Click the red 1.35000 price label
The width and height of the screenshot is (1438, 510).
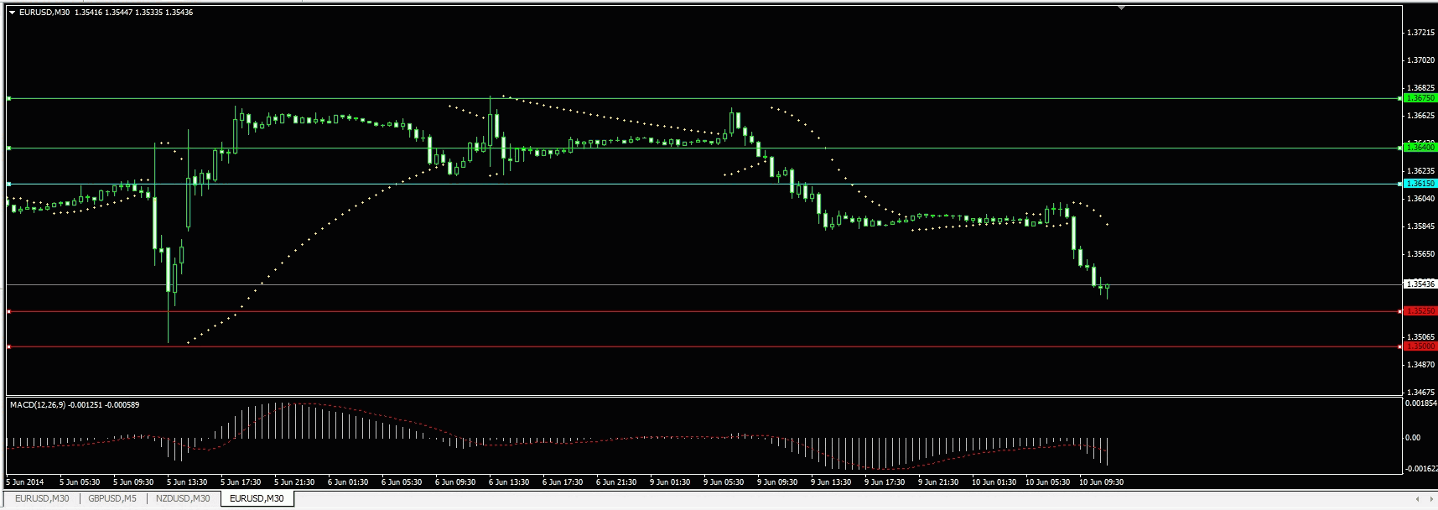tap(1420, 346)
